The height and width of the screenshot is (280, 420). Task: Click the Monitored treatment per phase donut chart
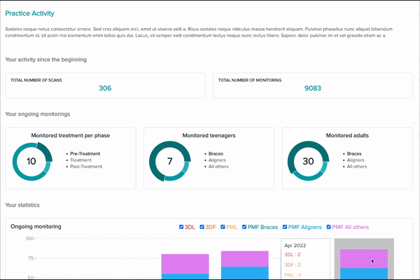click(x=32, y=161)
